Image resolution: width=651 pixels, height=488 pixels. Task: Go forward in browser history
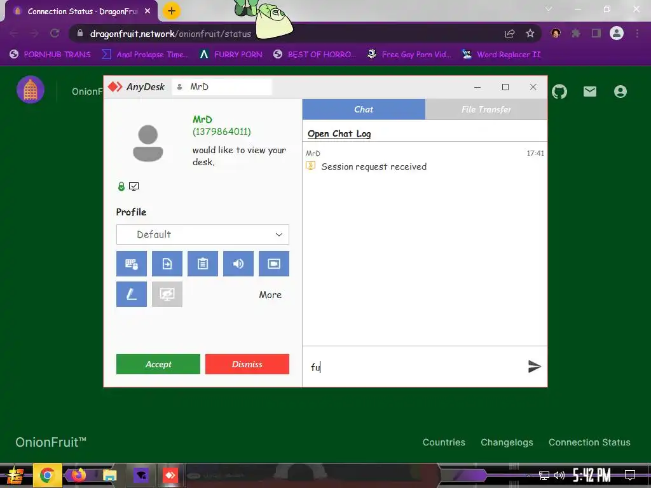point(34,33)
